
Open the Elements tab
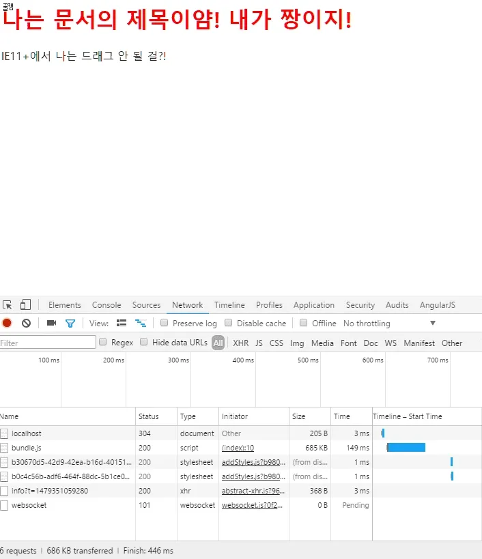(65, 305)
